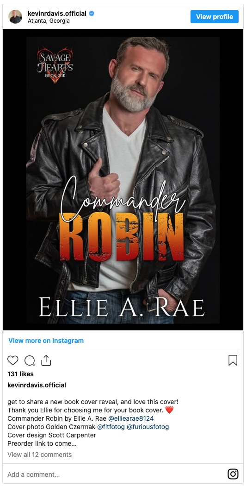Open the Commander Robin book cover image
Viewport: 246px width, 487px height.
[123, 180]
